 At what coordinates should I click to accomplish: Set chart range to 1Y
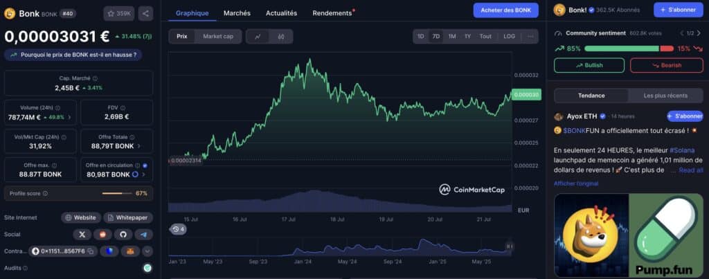pos(467,37)
